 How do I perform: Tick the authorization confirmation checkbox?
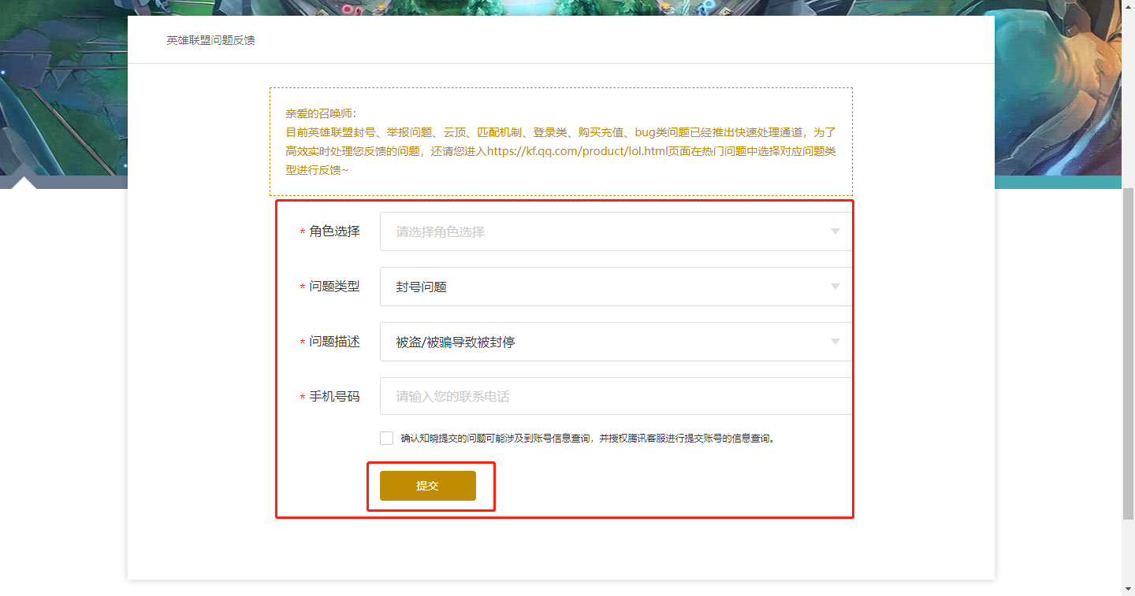[386, 438]
